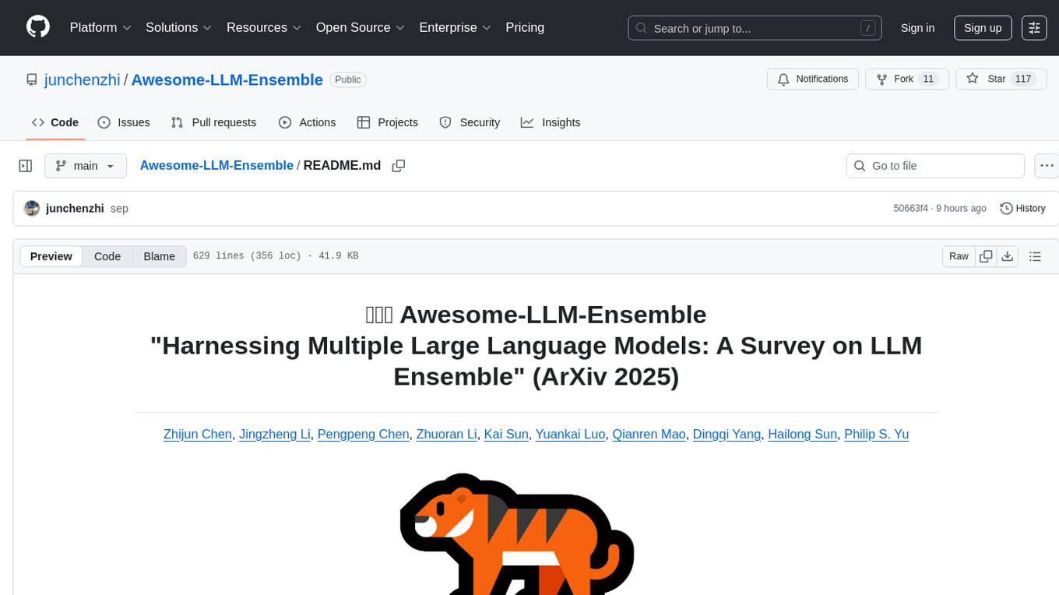Download the raw file icon
The height and width of the screenshot is (595, 1059).
click(1007, 256)
